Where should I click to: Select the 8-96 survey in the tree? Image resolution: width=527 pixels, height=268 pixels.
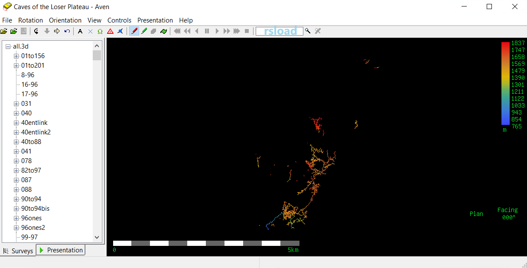[x=28, y=75]
